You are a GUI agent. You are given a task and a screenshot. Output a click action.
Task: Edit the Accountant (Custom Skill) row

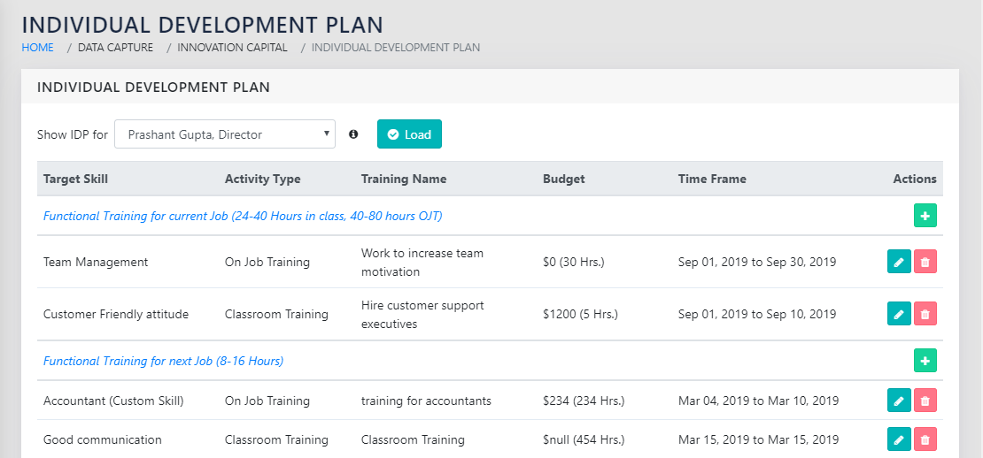[x=899, y=401]
